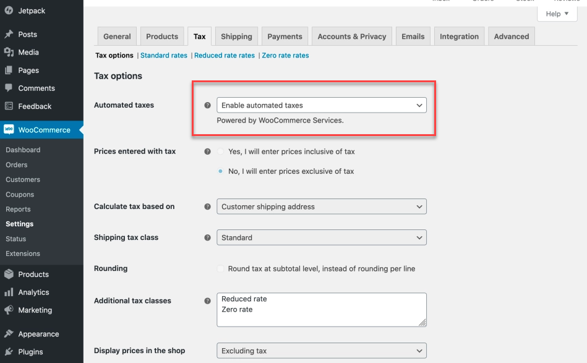Open the Comments menu label in the sidebar
Screen dimensions: 587x363
[x=36, y=88]
